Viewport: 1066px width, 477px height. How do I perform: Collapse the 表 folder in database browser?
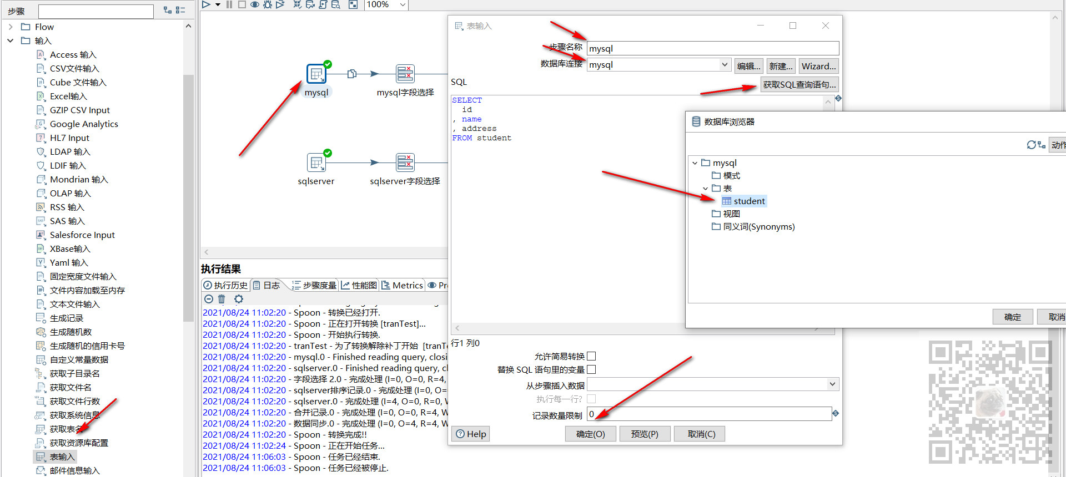tap(705, 189)
